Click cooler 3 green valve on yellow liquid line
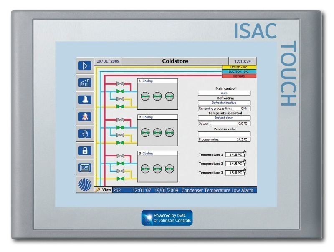This screenshot has height=252, width=334. pyautogui.click(x=121, y=179)
